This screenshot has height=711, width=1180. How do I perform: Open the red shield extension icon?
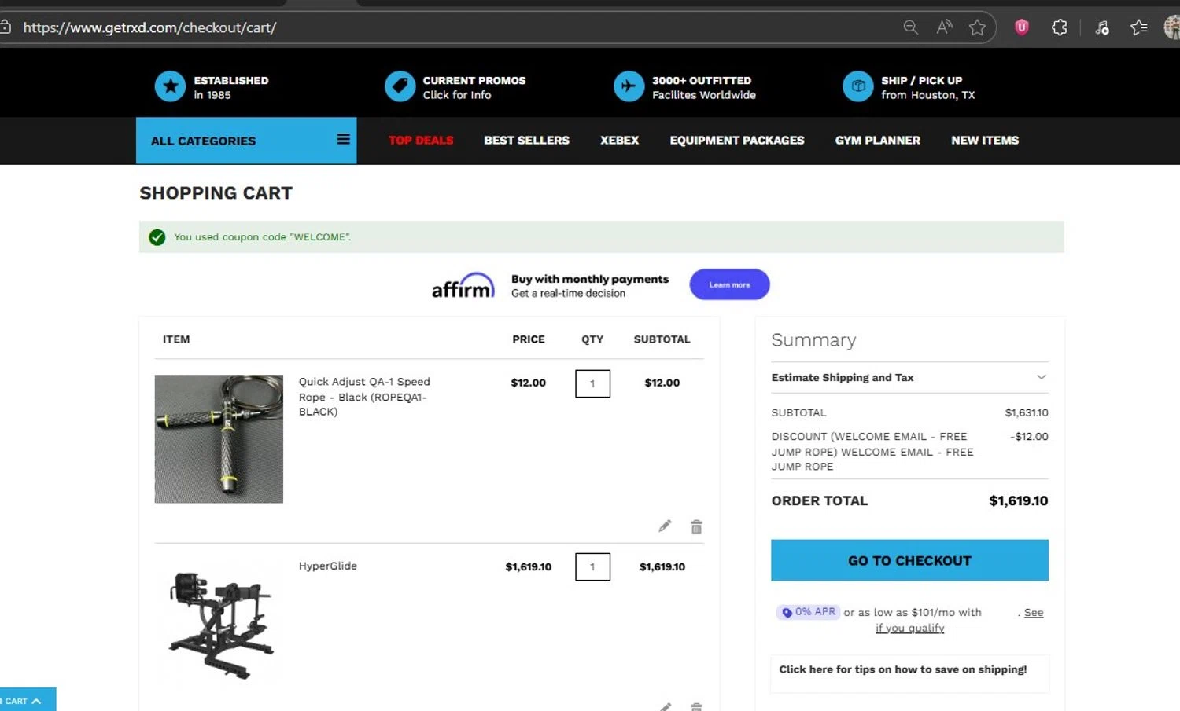(x=1022, y=27)
